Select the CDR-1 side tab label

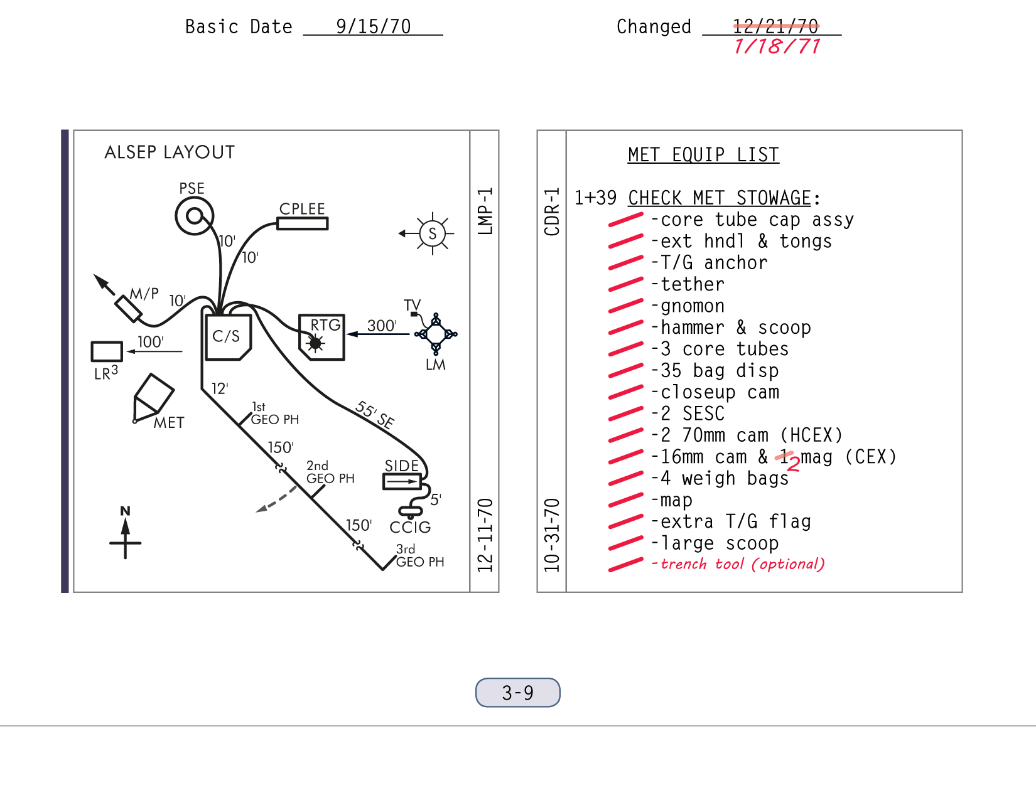tap(551, 211)
